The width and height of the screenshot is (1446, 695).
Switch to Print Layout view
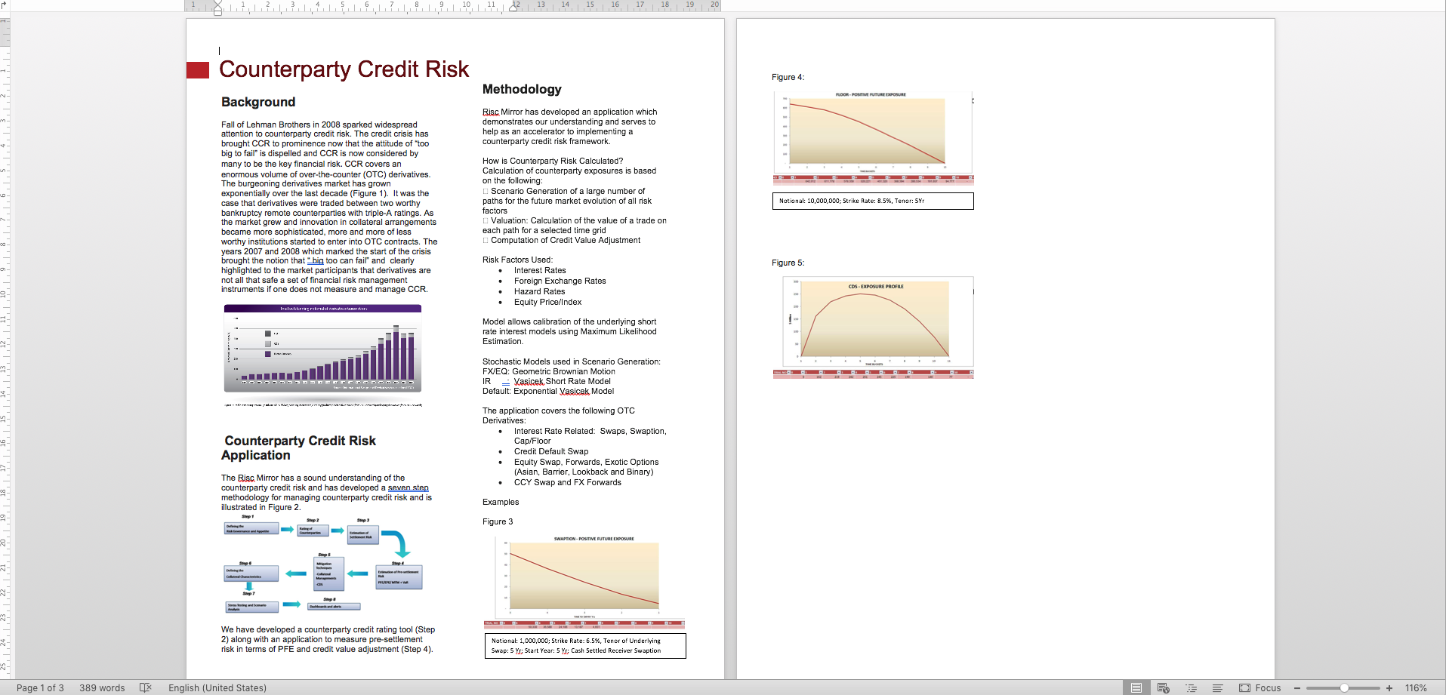[1136, 687]
